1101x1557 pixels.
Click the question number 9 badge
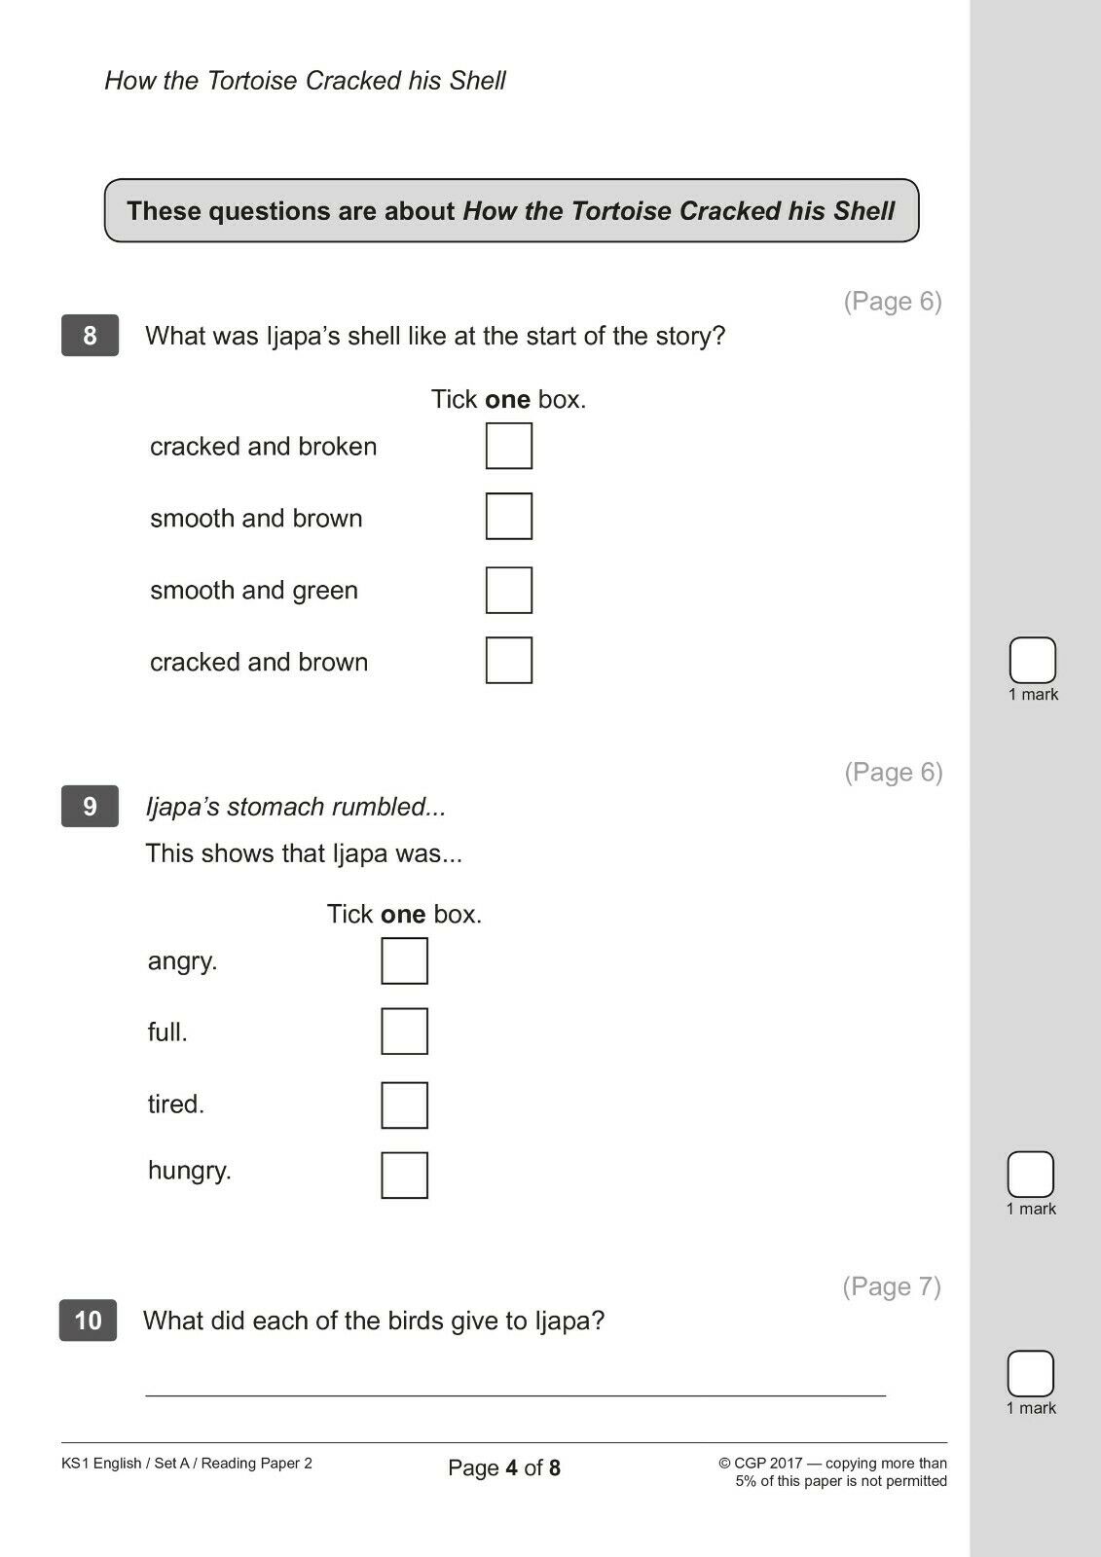(x=90, y=807)
